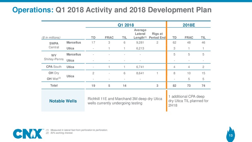Select the 'OH Wet' row label
This screenshot has width=252, height=142.
[x=54, y=79]
